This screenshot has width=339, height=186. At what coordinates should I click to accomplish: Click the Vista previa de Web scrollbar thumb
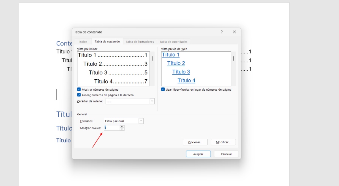click(x=234, y=59)
